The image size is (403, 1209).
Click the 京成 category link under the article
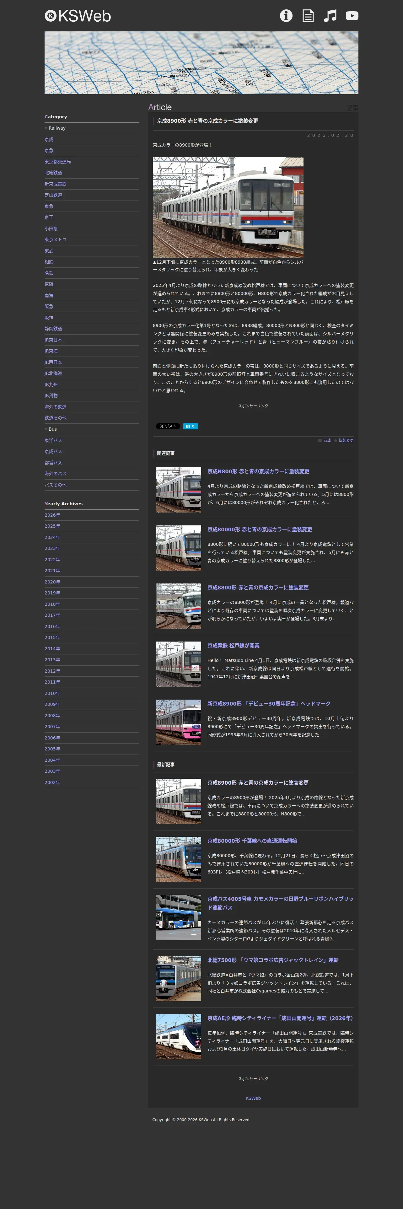point(327,440)
